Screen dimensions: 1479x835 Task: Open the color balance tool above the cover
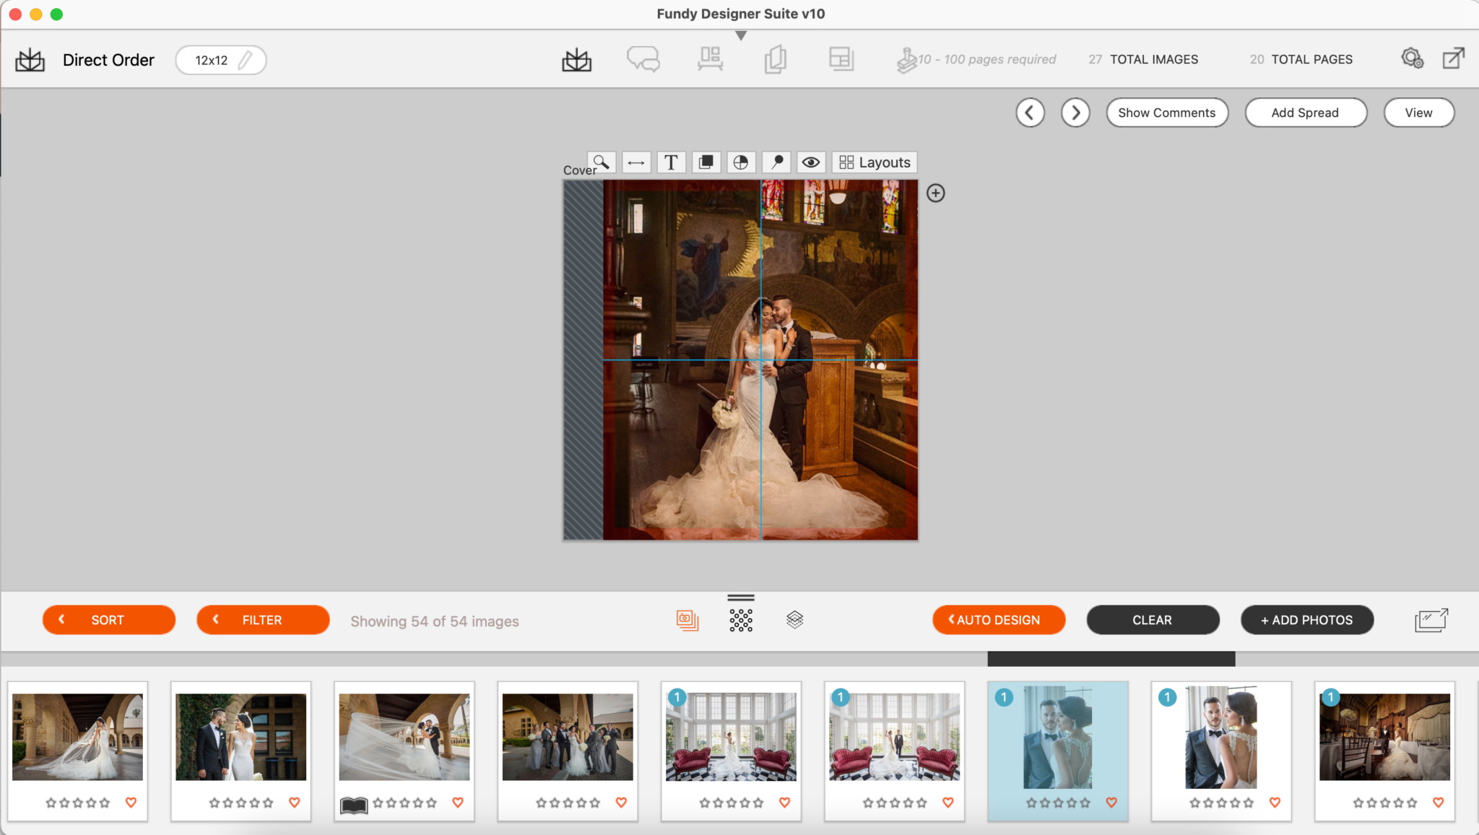tap(740, 162)
